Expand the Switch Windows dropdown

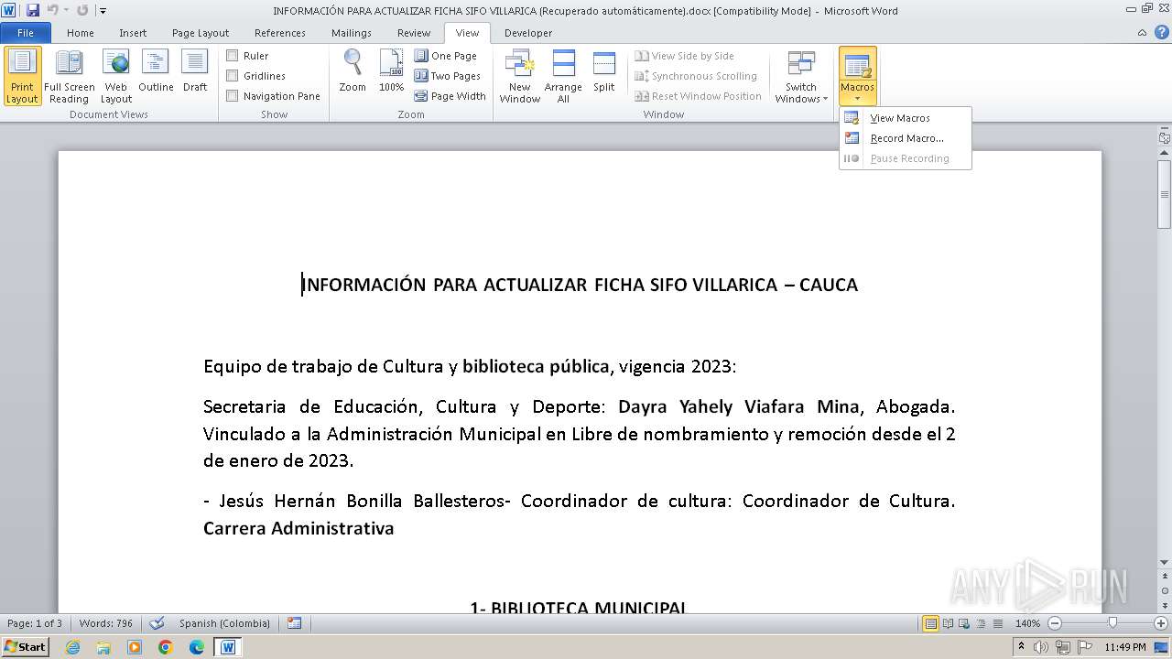(801, 76)
